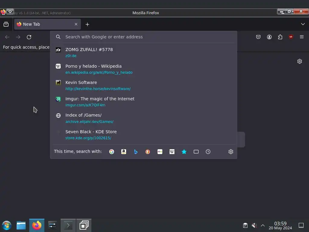Open Seven Black - KDE Store suggestion
The width and height of the screenshot is (309, 232).
pos(144,135)
